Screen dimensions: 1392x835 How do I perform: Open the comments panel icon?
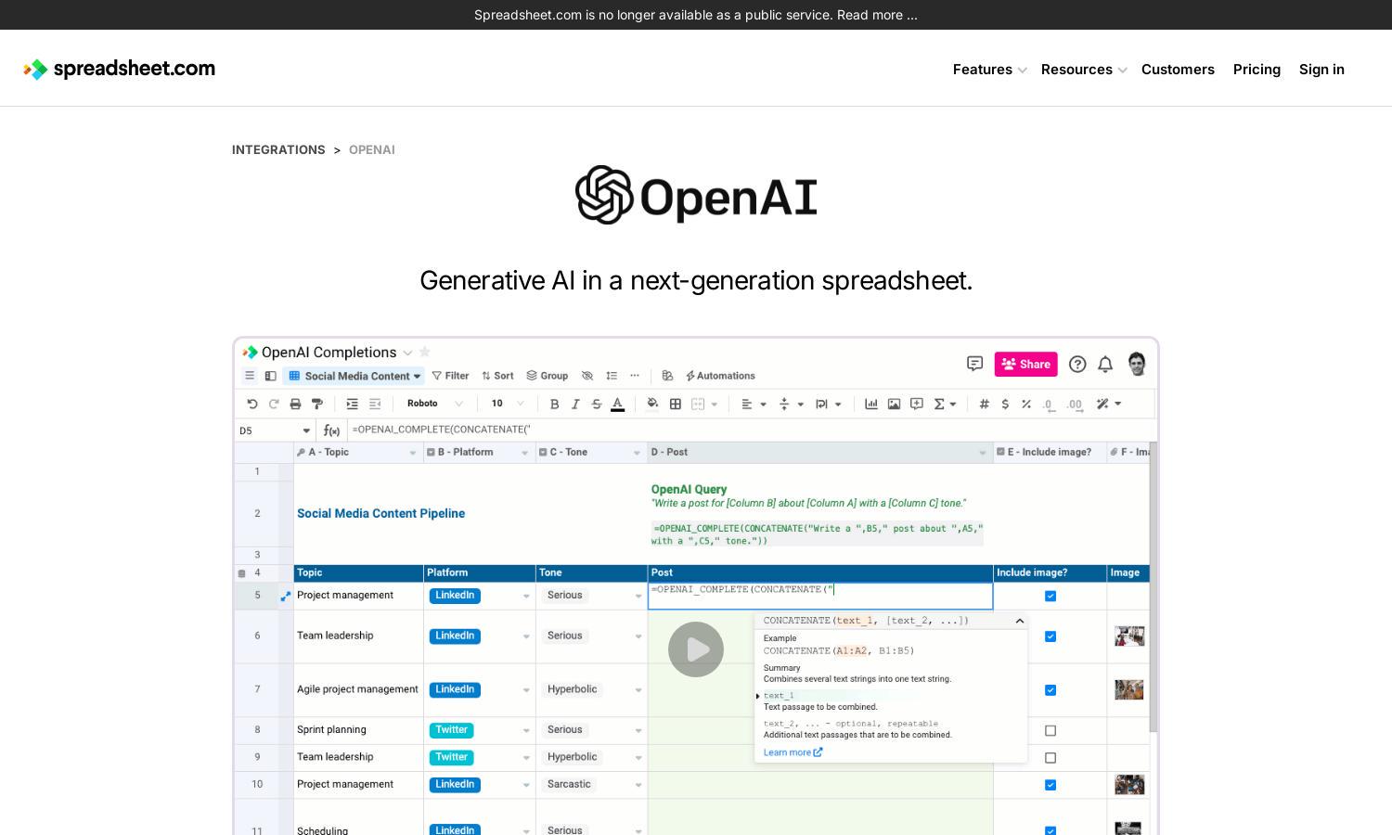click(x=974, y=364)
